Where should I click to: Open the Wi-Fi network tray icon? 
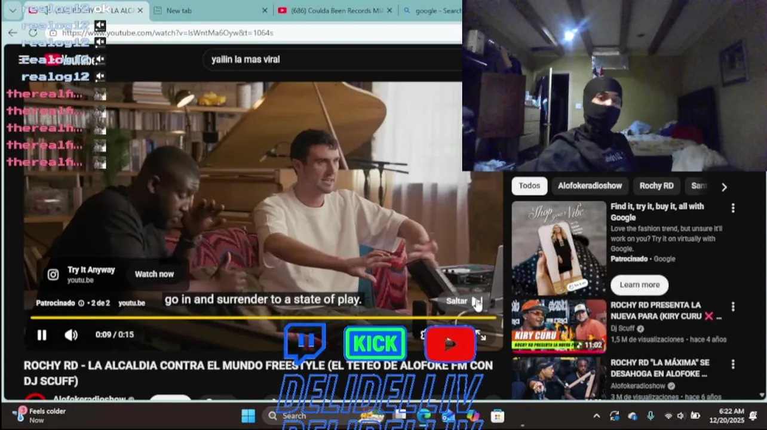pyautogui.click(x=668, y=416)
